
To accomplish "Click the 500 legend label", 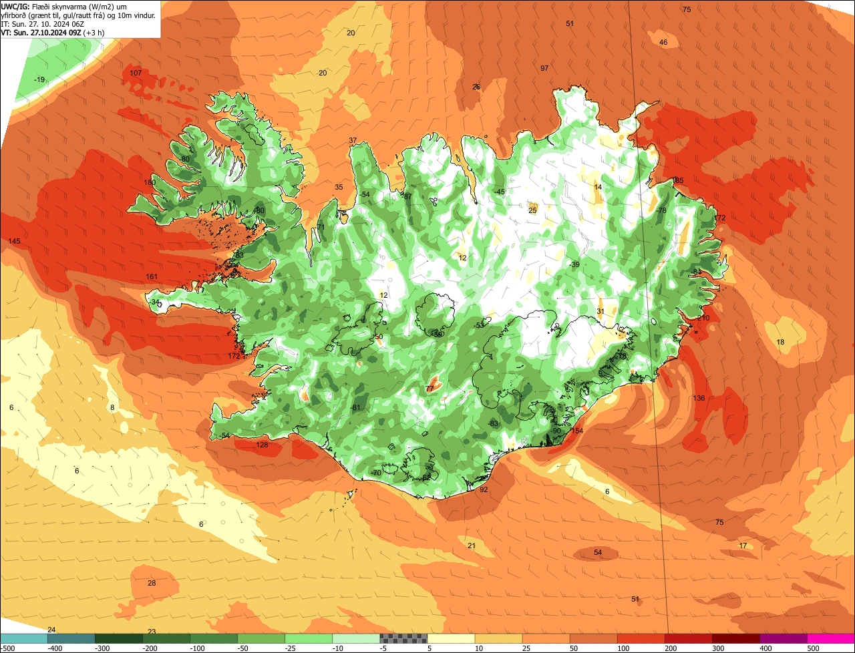I will (x=814, y=648).
